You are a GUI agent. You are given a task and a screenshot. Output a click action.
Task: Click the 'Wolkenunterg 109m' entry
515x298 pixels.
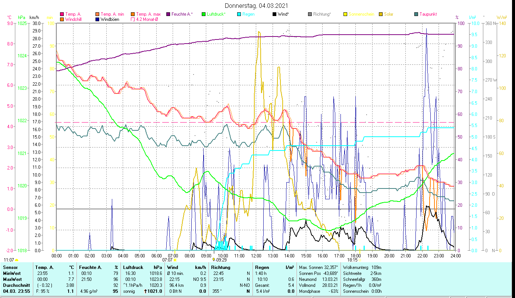point(362,267)
